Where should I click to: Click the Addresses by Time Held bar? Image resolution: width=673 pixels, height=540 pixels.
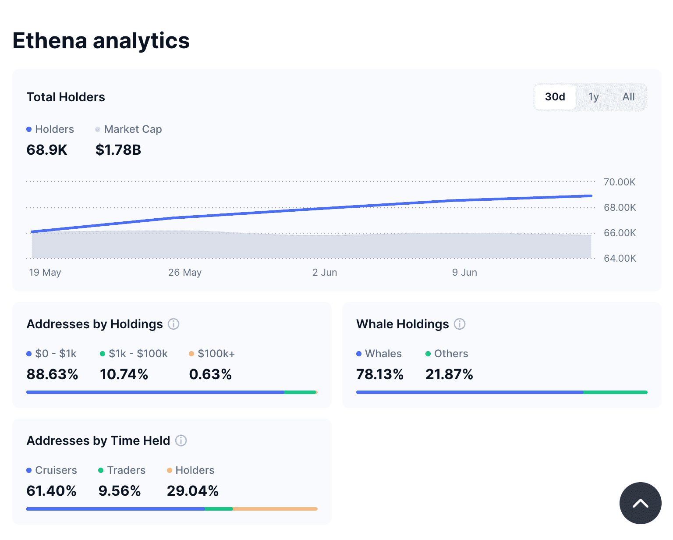[x=172, y=509]
